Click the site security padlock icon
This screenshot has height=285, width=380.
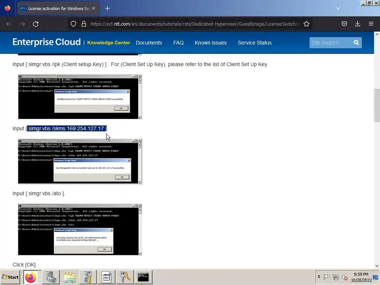pyautogui.click(x=84, y=24)
